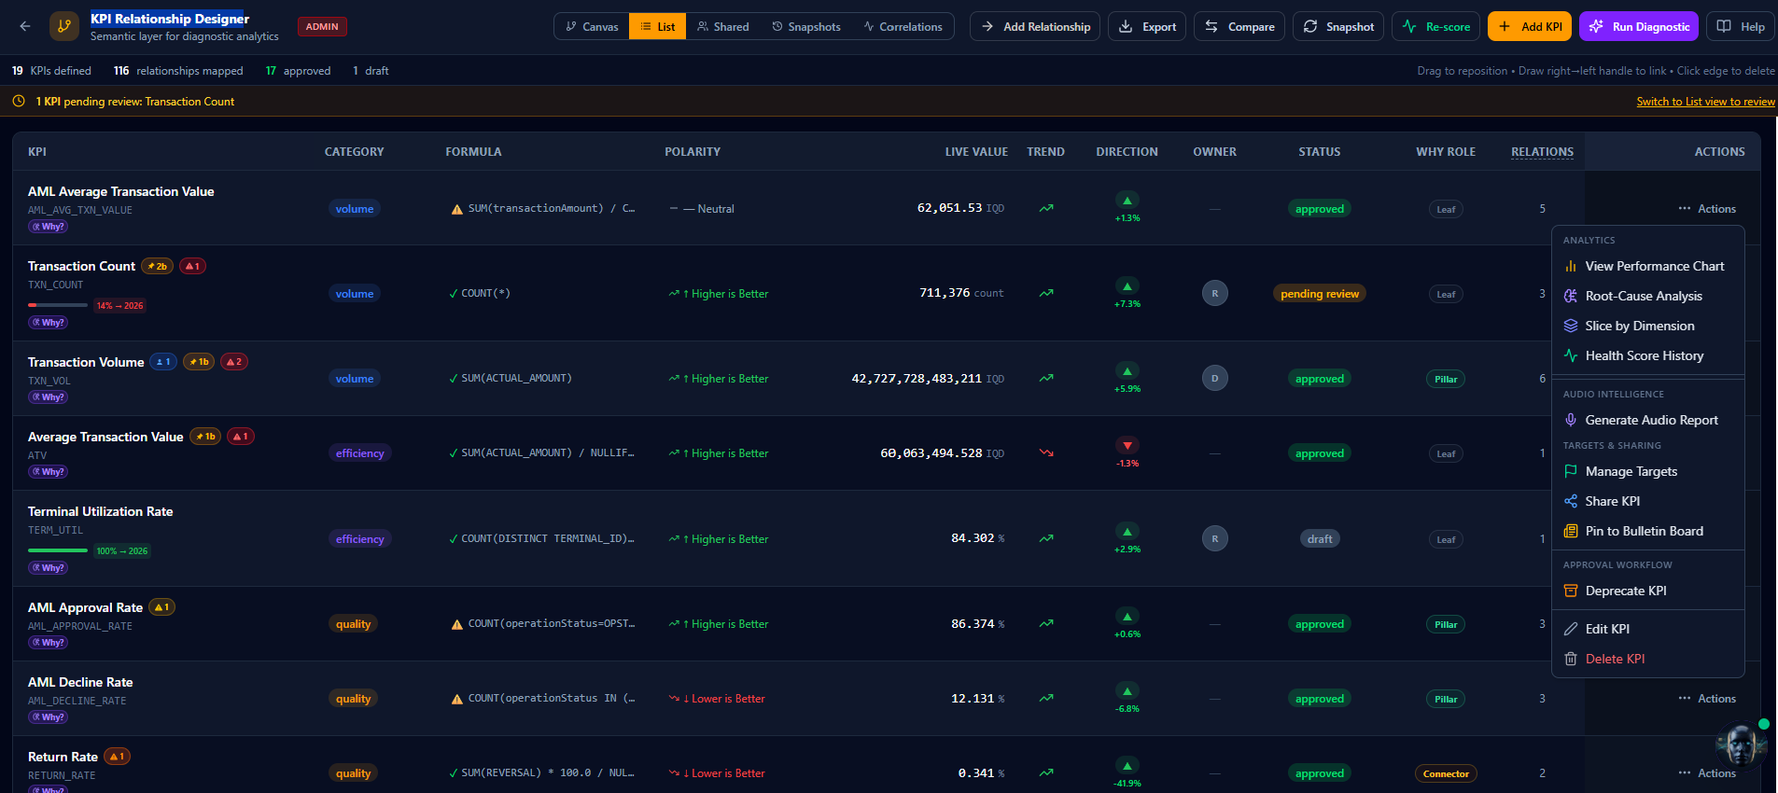Click the draft status on Terminal Utilization Rate
The width and height of the screenshot is (1778, 793).
(1320, 539)
